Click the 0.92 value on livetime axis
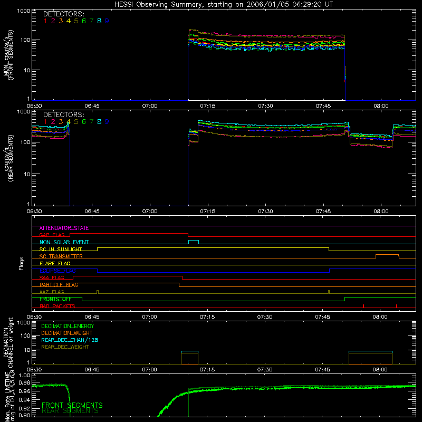The image size is (422, 422). tap(24, 408)
